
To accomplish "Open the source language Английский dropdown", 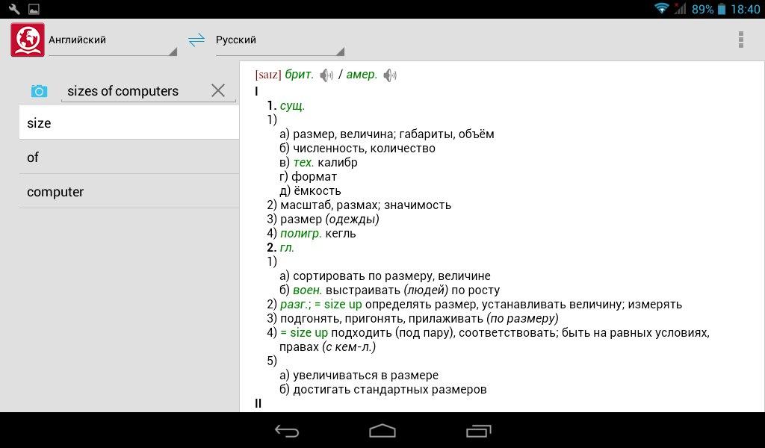I will [112, 41].
